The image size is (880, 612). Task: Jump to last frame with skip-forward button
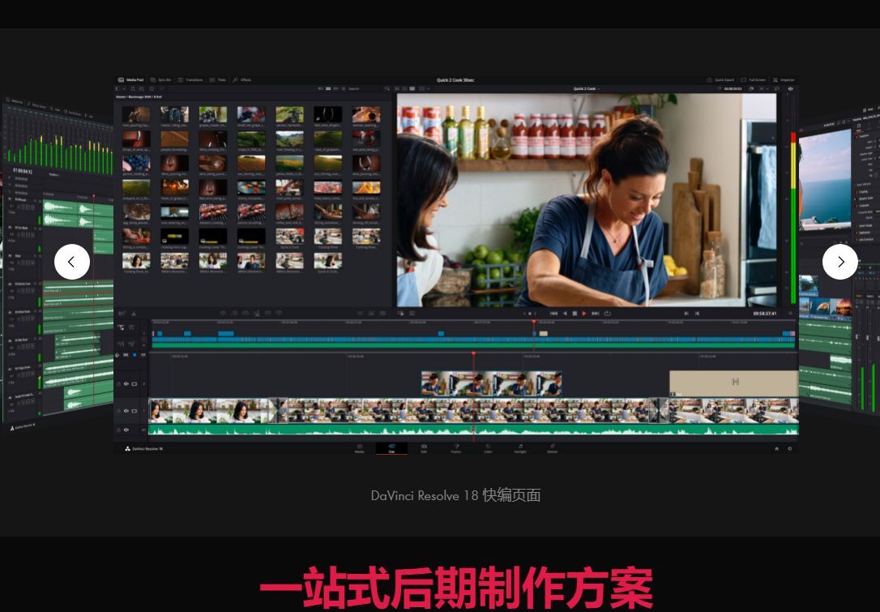(x=596, y=314)
